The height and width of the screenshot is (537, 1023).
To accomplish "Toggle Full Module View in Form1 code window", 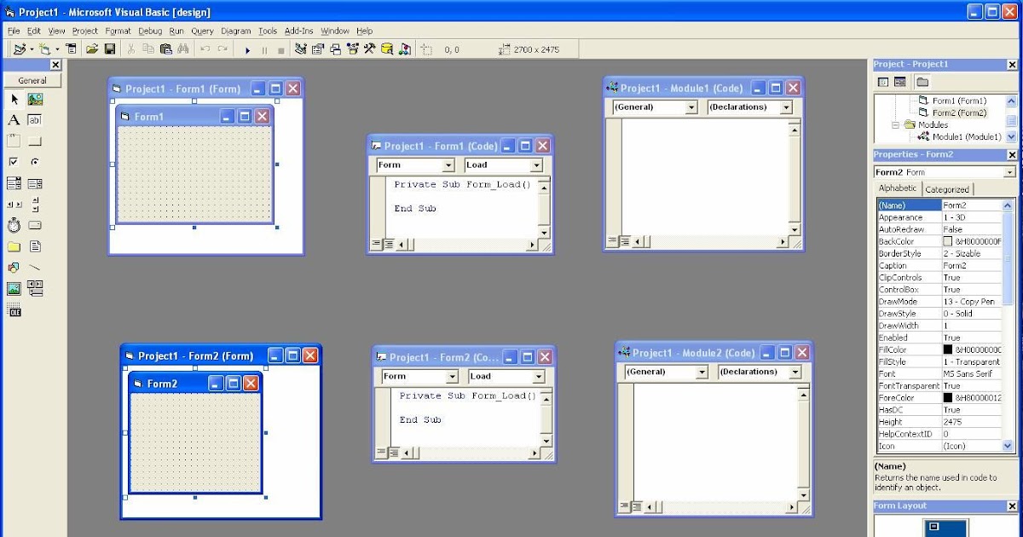I will coord(388,244).
